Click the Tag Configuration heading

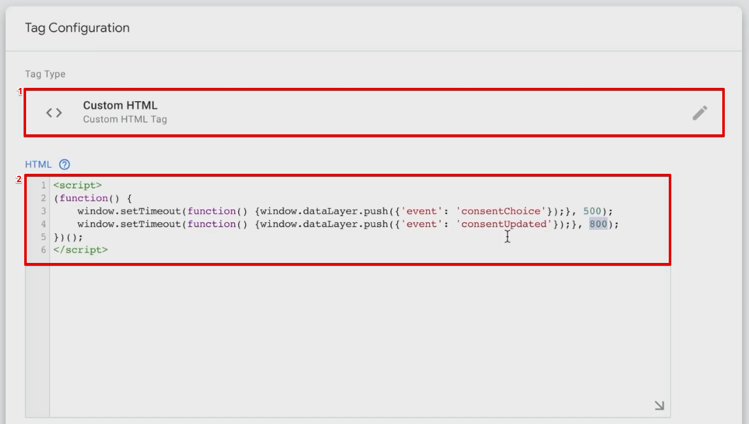[x=78, y=28]
